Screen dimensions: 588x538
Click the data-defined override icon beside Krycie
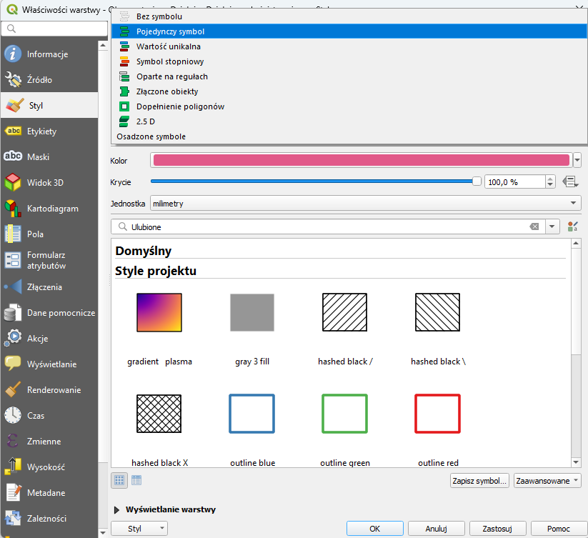[569, 182]
